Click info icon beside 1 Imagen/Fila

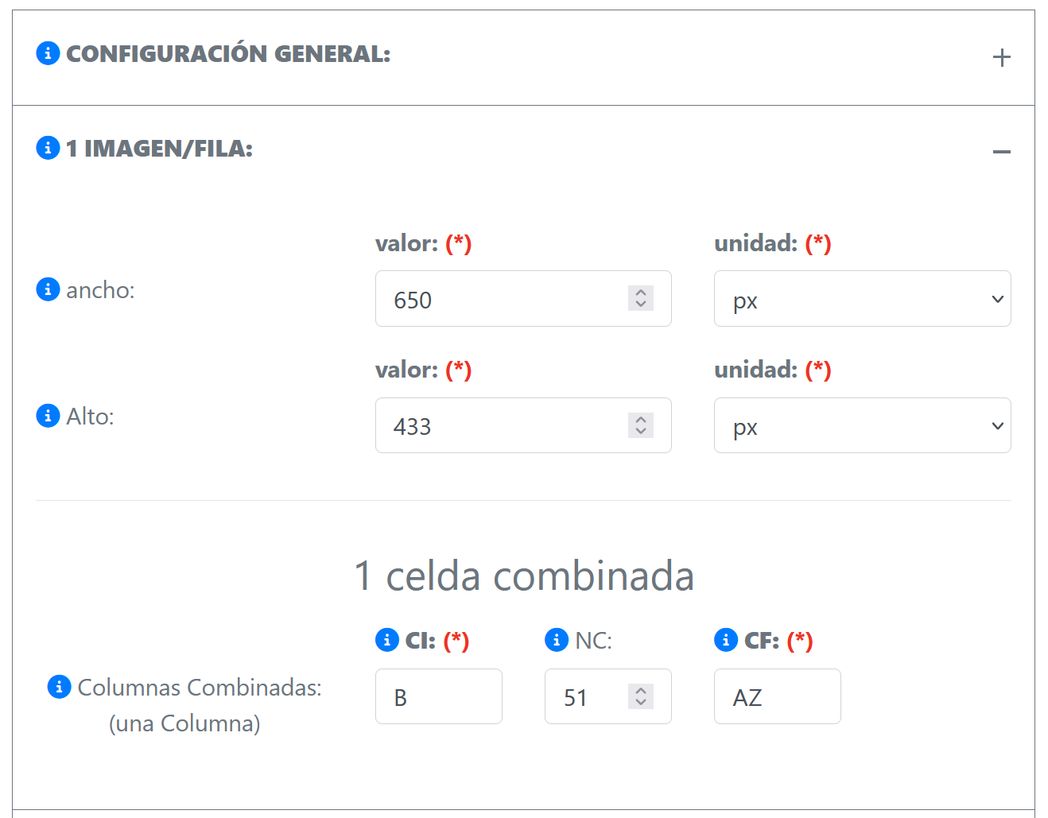[x=48, y=148]
